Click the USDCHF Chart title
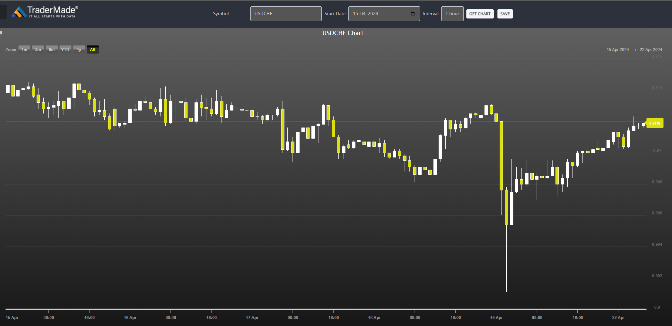672x326 pixels. click(x=343, y=33)
